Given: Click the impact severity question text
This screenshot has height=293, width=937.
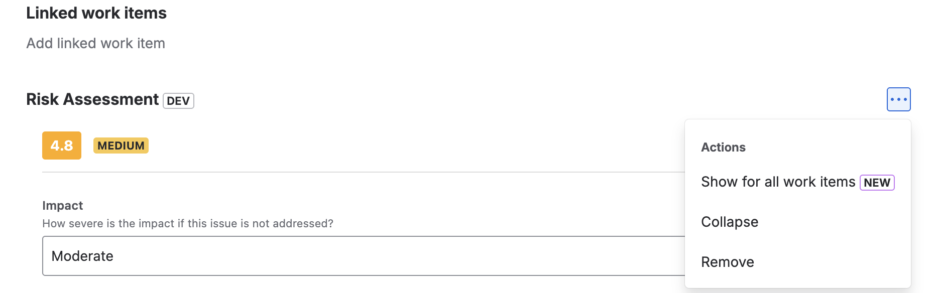Looking at the screenshot, I should point(187,224).
